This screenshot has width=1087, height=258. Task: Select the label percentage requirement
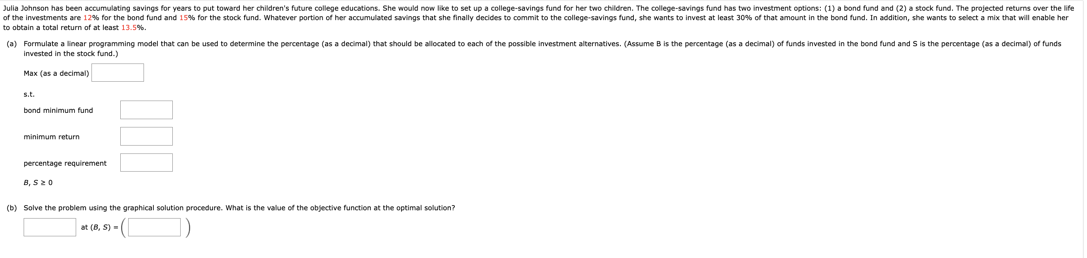point(65,163)
